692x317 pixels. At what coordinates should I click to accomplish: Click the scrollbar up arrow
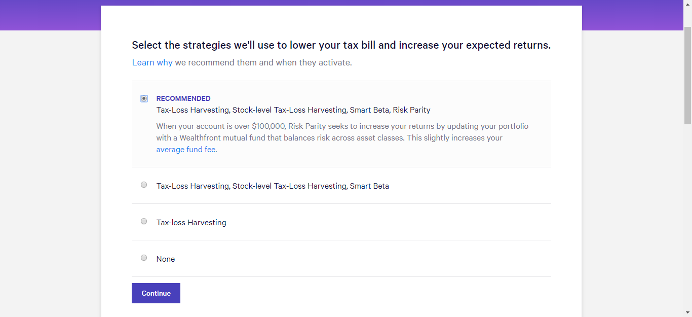pos(687,4)
